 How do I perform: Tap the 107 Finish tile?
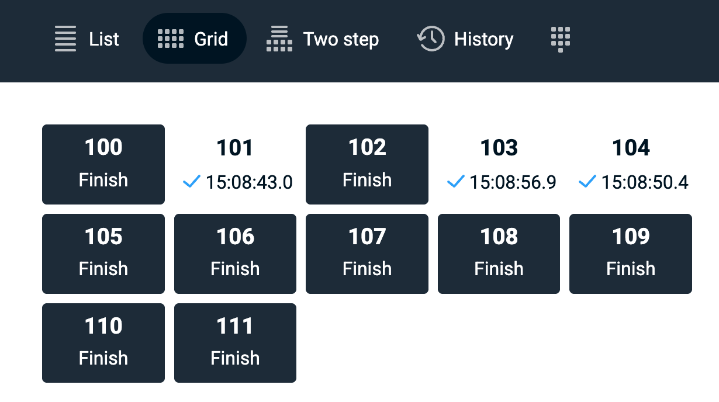367,253
